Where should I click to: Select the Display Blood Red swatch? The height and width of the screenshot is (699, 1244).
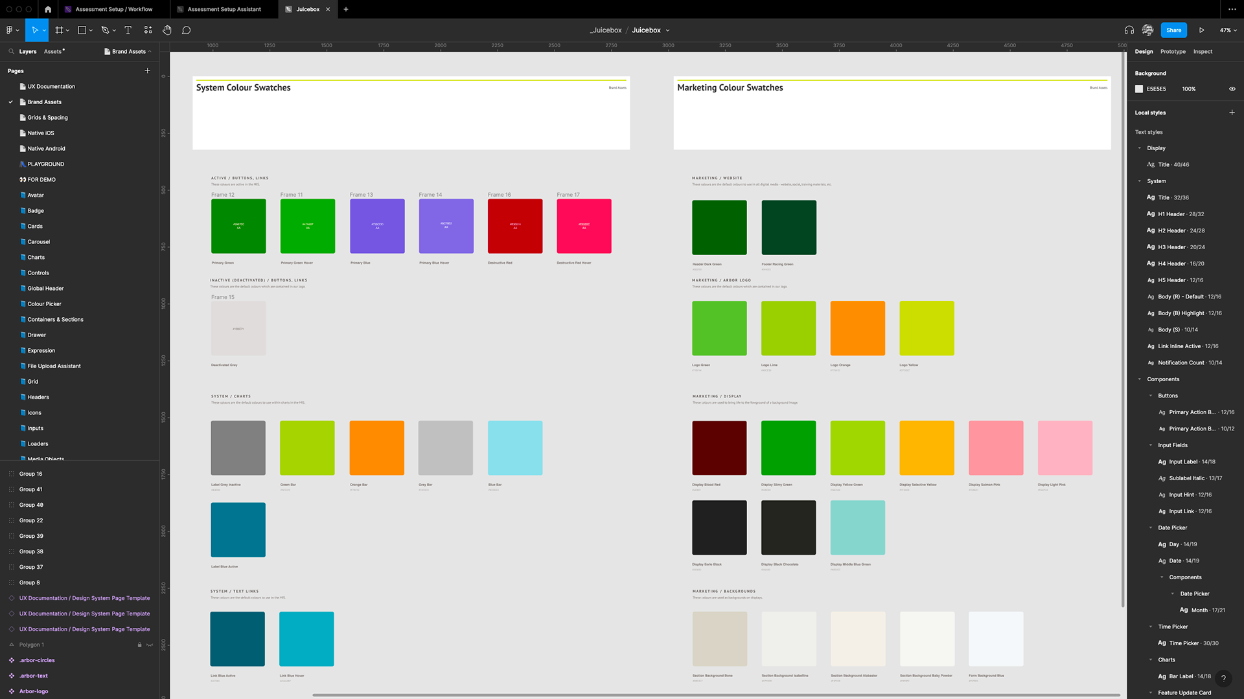coord(719,448)
